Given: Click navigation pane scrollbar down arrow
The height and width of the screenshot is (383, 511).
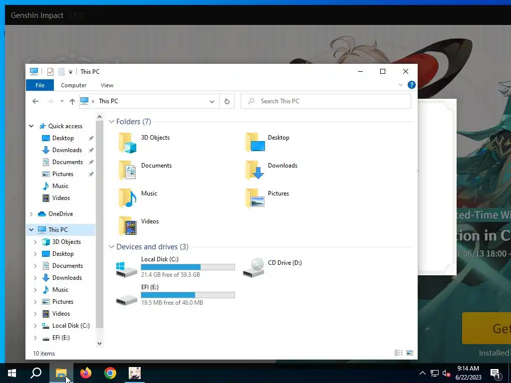Looking at the screenshot, I should tap(100, 343).
